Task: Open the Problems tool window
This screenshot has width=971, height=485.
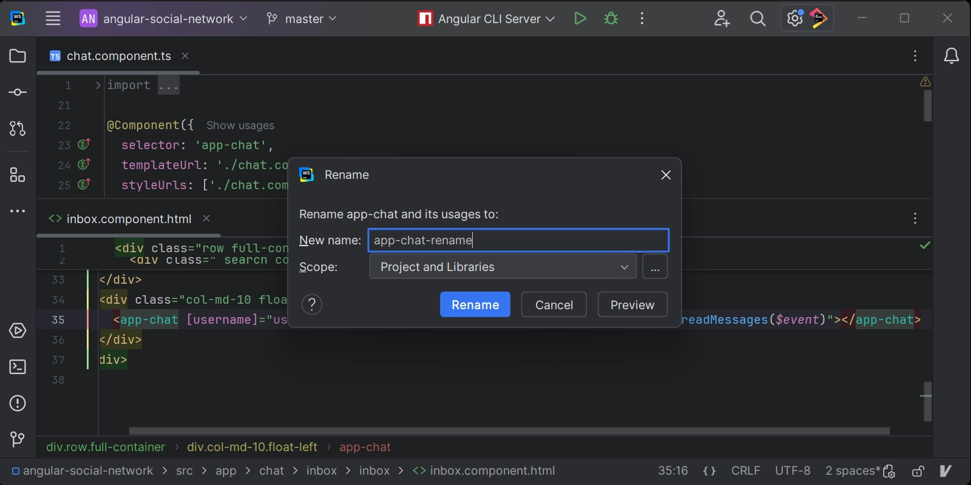Action: coord(18,403)
